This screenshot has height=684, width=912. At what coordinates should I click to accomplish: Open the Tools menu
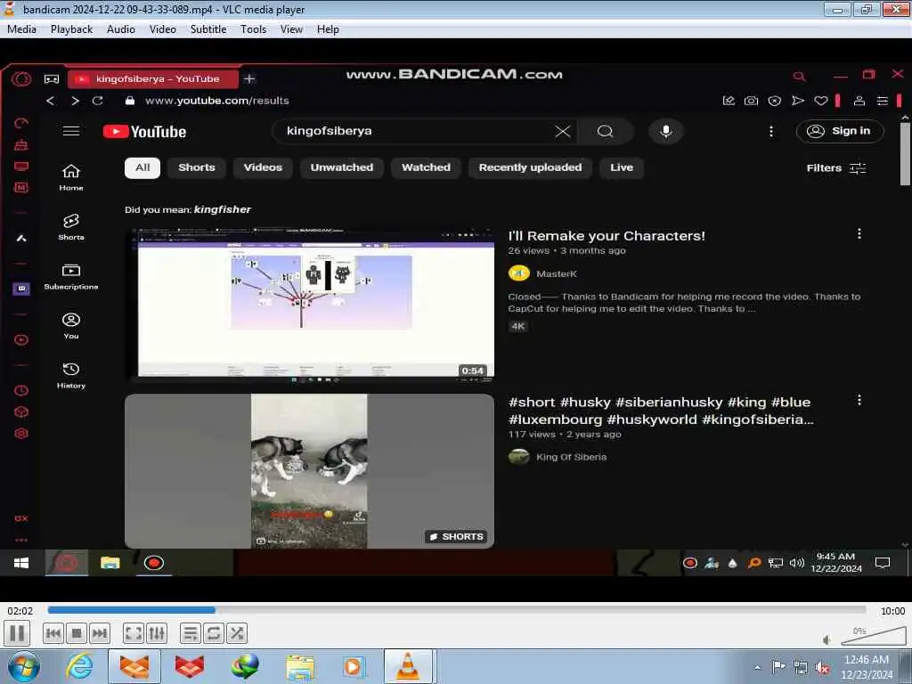254,29
